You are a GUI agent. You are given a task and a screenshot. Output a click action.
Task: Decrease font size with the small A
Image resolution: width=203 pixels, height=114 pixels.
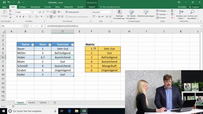tap(43, 12)
